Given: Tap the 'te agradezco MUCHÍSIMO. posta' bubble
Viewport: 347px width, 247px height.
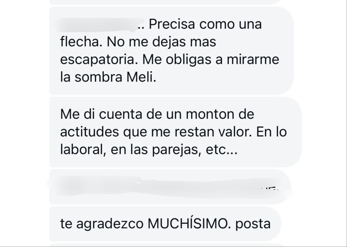Looking at the screenshot, I should pos(165,224).
